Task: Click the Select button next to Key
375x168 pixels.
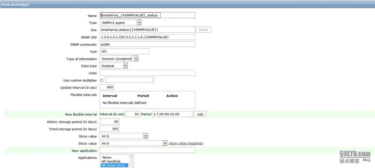Action: [203, 30]
